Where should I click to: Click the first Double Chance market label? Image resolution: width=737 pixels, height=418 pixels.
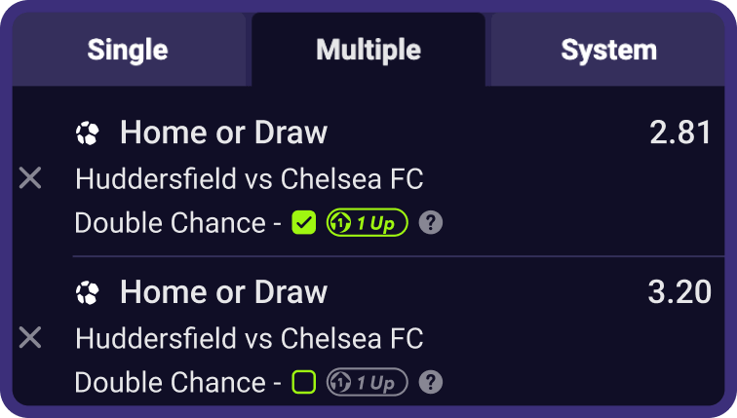click(171, 222)
